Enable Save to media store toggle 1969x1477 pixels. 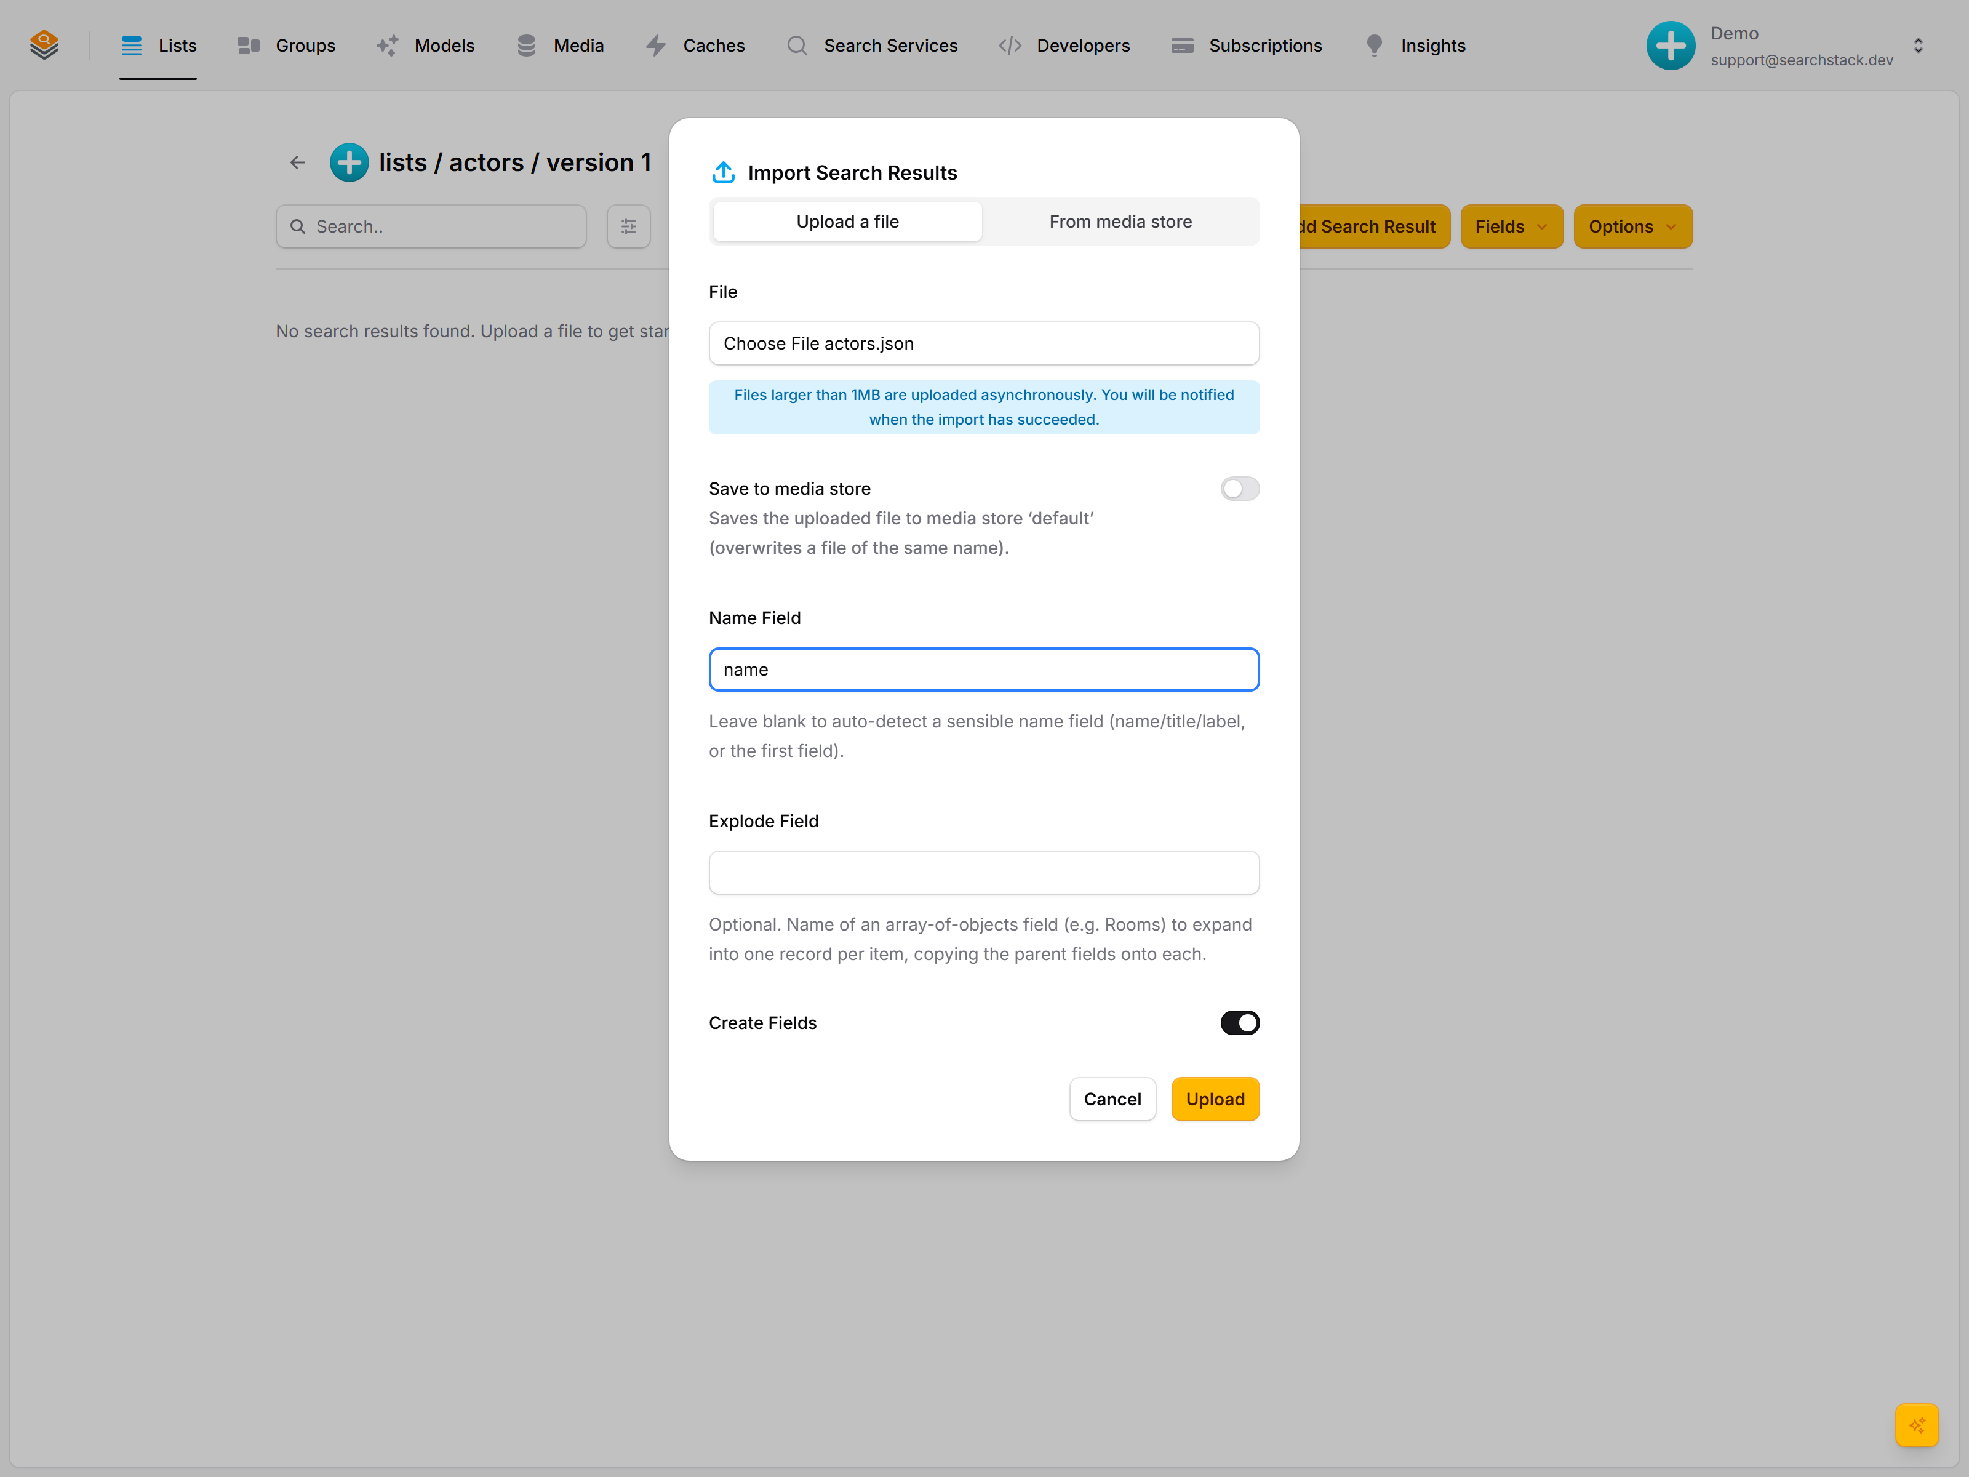(1240, 489)
